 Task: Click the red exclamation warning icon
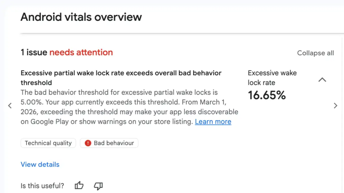88,143
